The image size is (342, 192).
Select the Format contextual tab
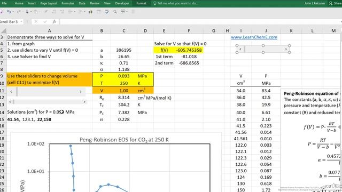coord(141,3)
